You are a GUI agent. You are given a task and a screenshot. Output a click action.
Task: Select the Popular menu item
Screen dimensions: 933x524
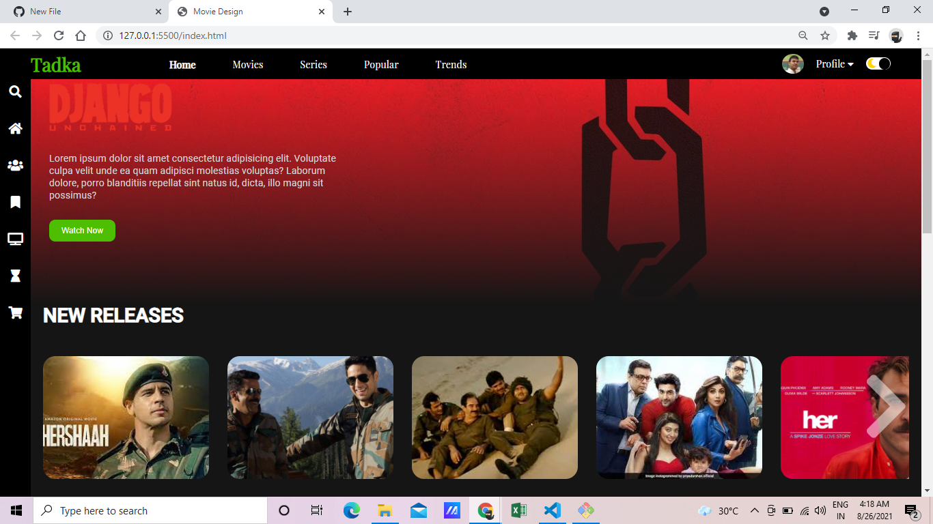point(381,65)
